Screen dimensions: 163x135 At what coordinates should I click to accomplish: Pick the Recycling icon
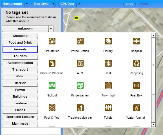(137, 63)
